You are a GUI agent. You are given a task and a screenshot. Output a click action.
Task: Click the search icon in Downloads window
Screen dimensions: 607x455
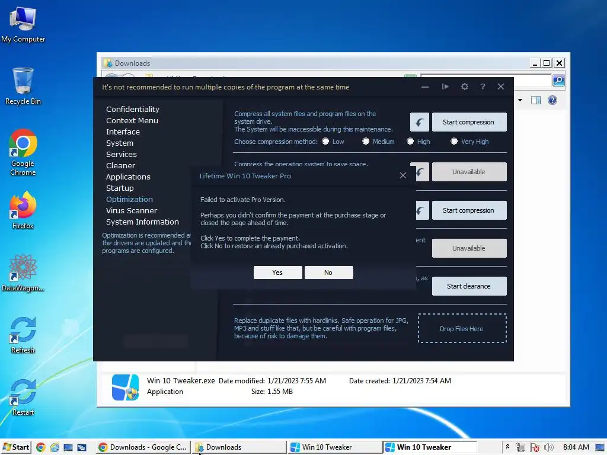coord(558,80)
